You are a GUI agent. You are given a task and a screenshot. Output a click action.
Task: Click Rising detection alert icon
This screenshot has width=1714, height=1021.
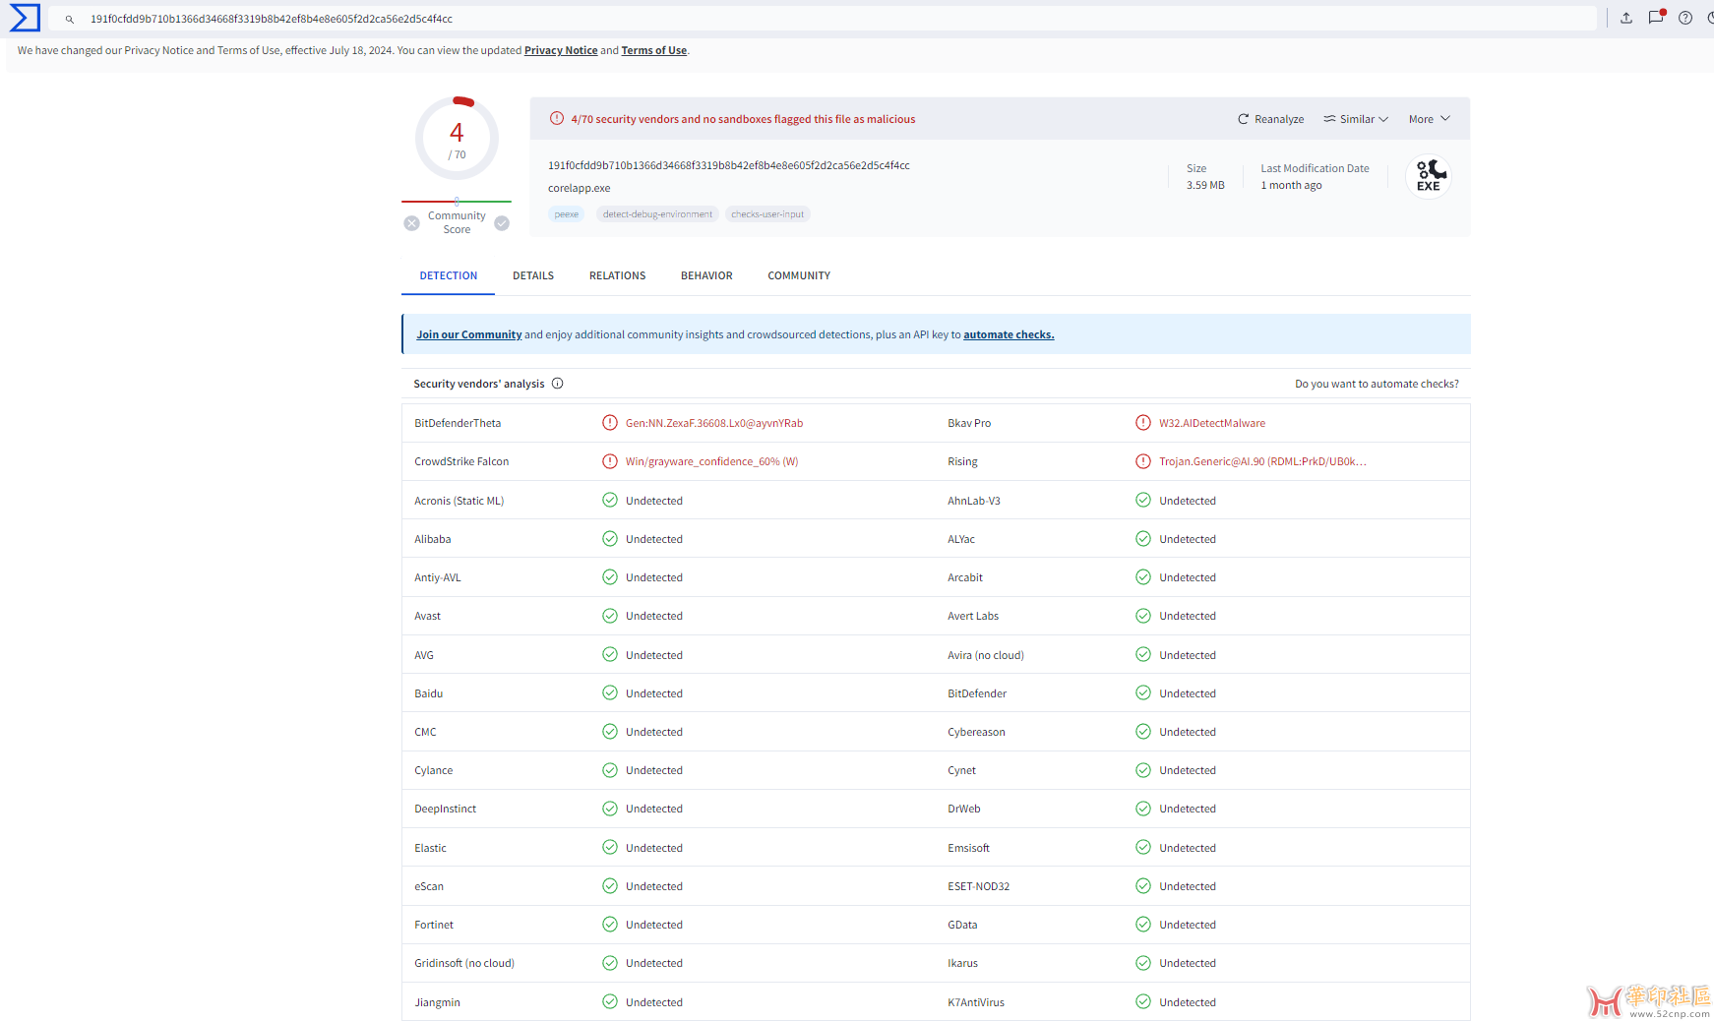point(1143,461)
